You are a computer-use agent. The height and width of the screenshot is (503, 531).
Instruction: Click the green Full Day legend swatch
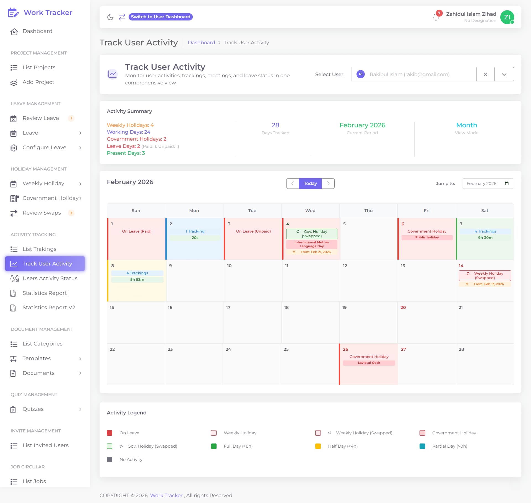[214, 446]
